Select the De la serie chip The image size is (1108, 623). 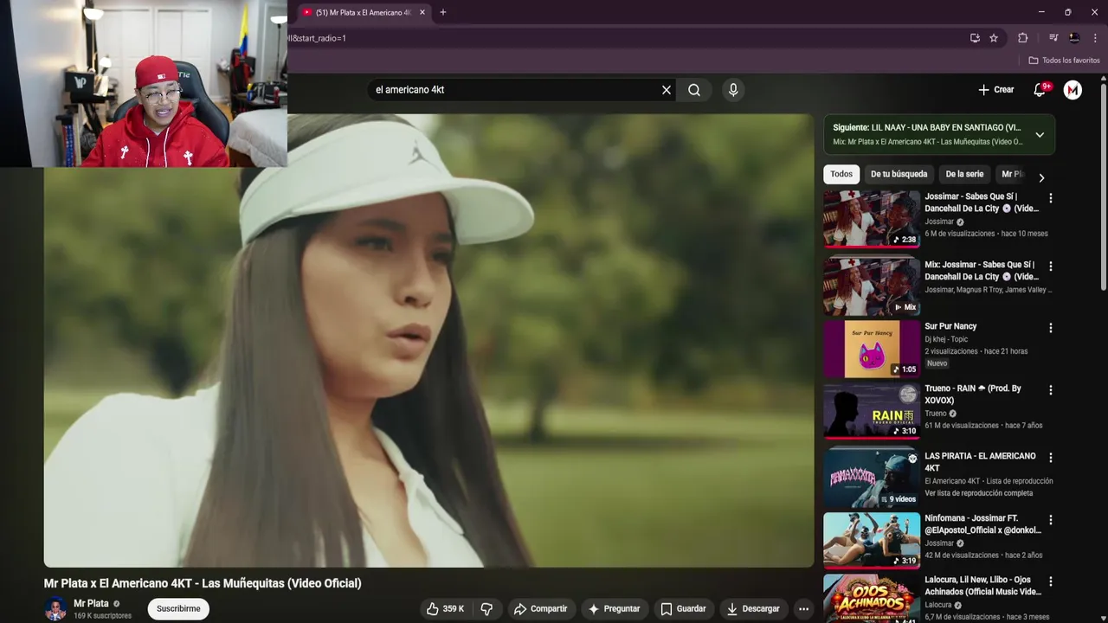coord(964,174)
